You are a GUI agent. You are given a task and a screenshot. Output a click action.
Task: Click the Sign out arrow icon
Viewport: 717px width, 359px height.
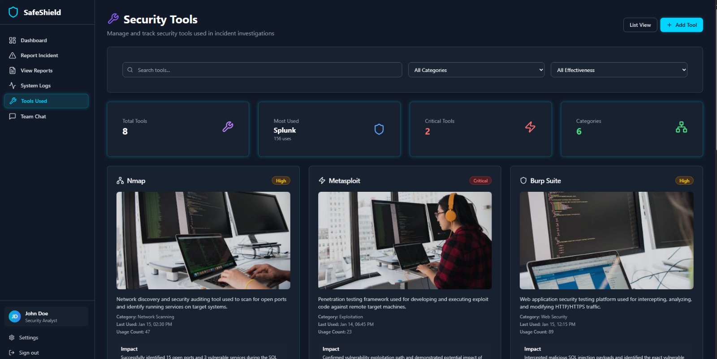(x=12, y=353)
